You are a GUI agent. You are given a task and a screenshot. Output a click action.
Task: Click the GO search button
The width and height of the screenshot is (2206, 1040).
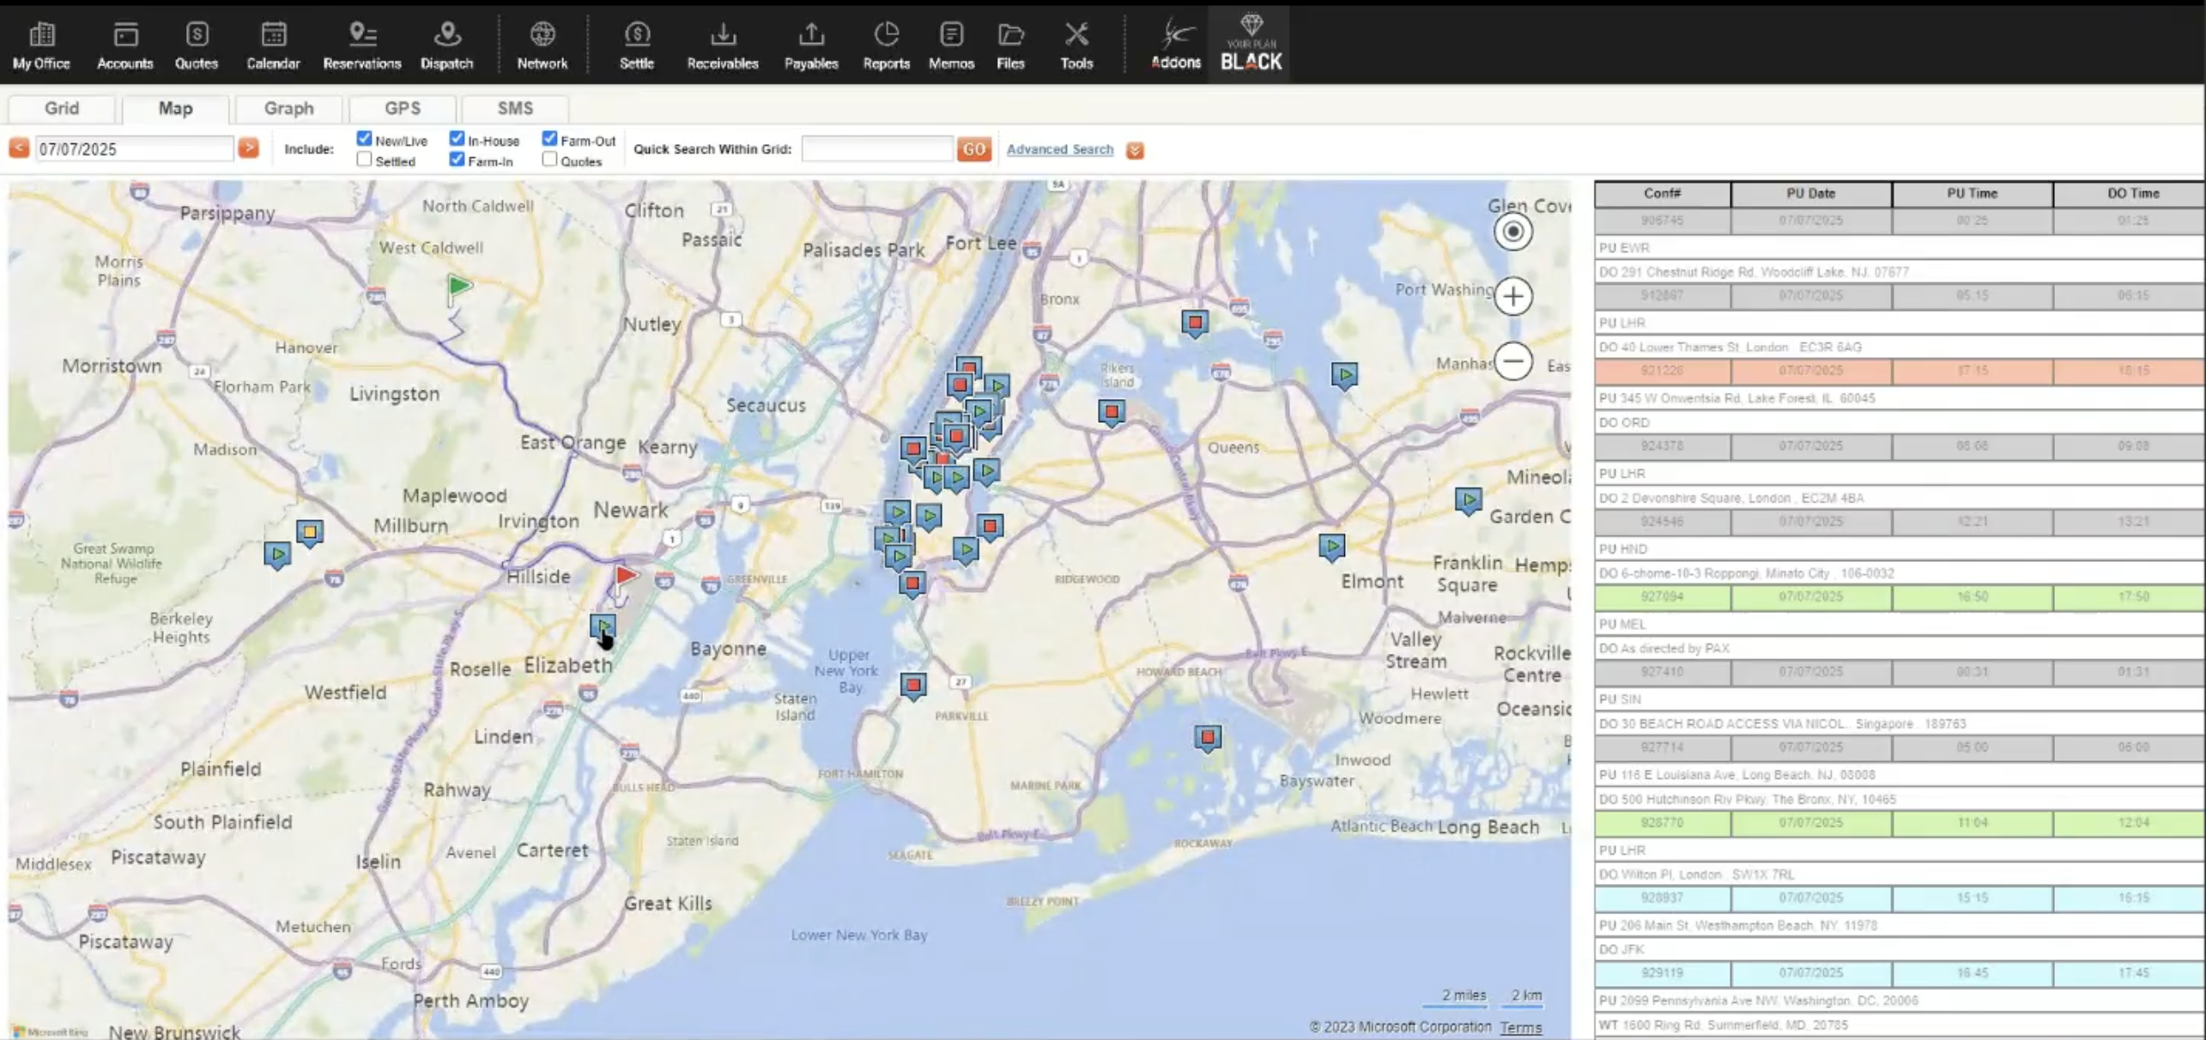pos(973,148)
